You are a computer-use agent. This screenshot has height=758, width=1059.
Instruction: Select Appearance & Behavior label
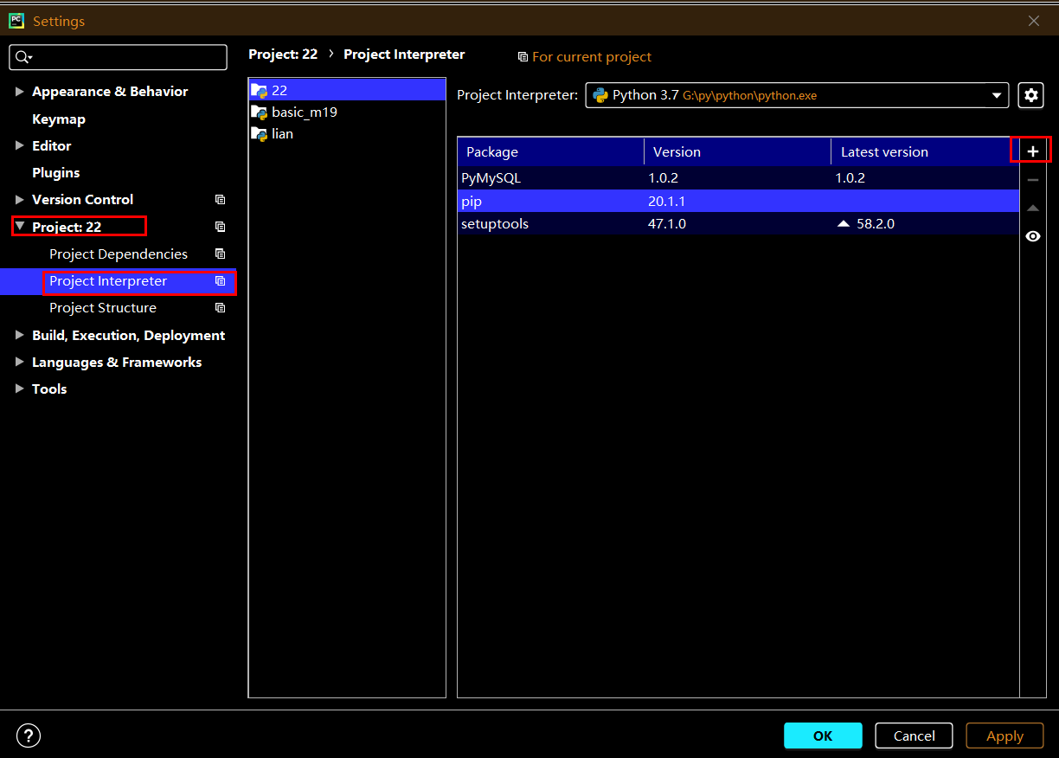pos(110,92)
